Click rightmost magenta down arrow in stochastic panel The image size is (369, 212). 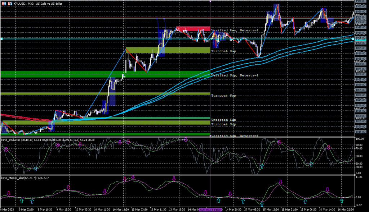click(328, 147)
